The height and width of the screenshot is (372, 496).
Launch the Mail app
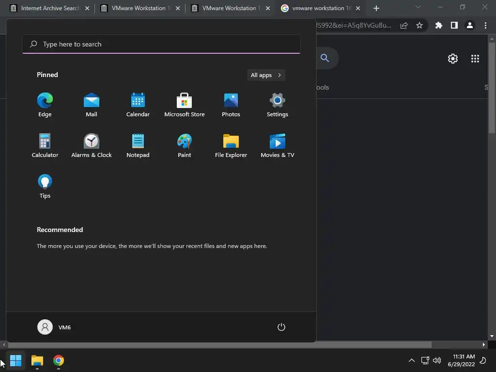tap(92, 105)
